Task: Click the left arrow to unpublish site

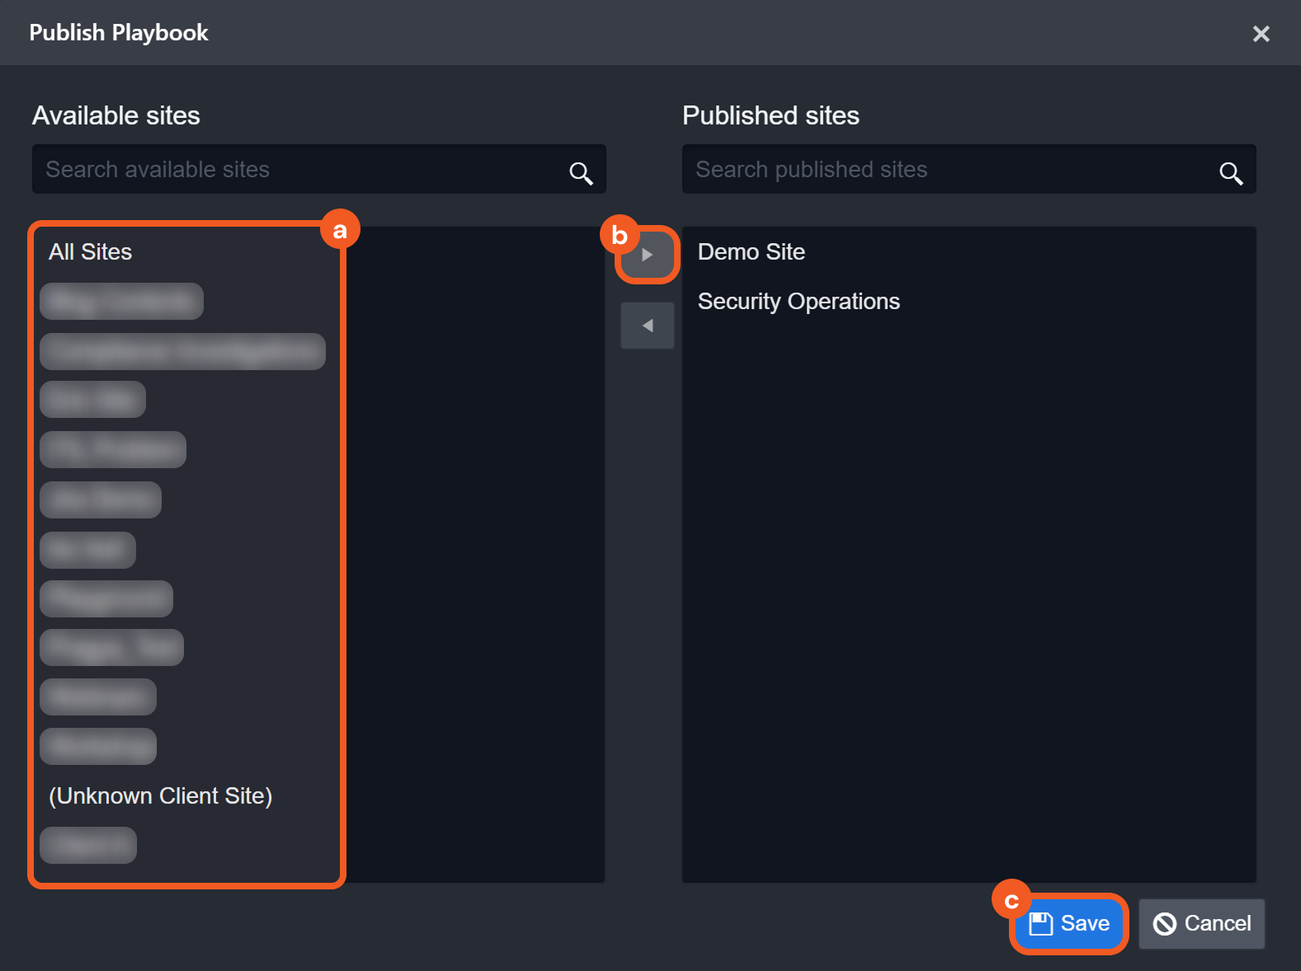Action: click(x=648, y=326)
